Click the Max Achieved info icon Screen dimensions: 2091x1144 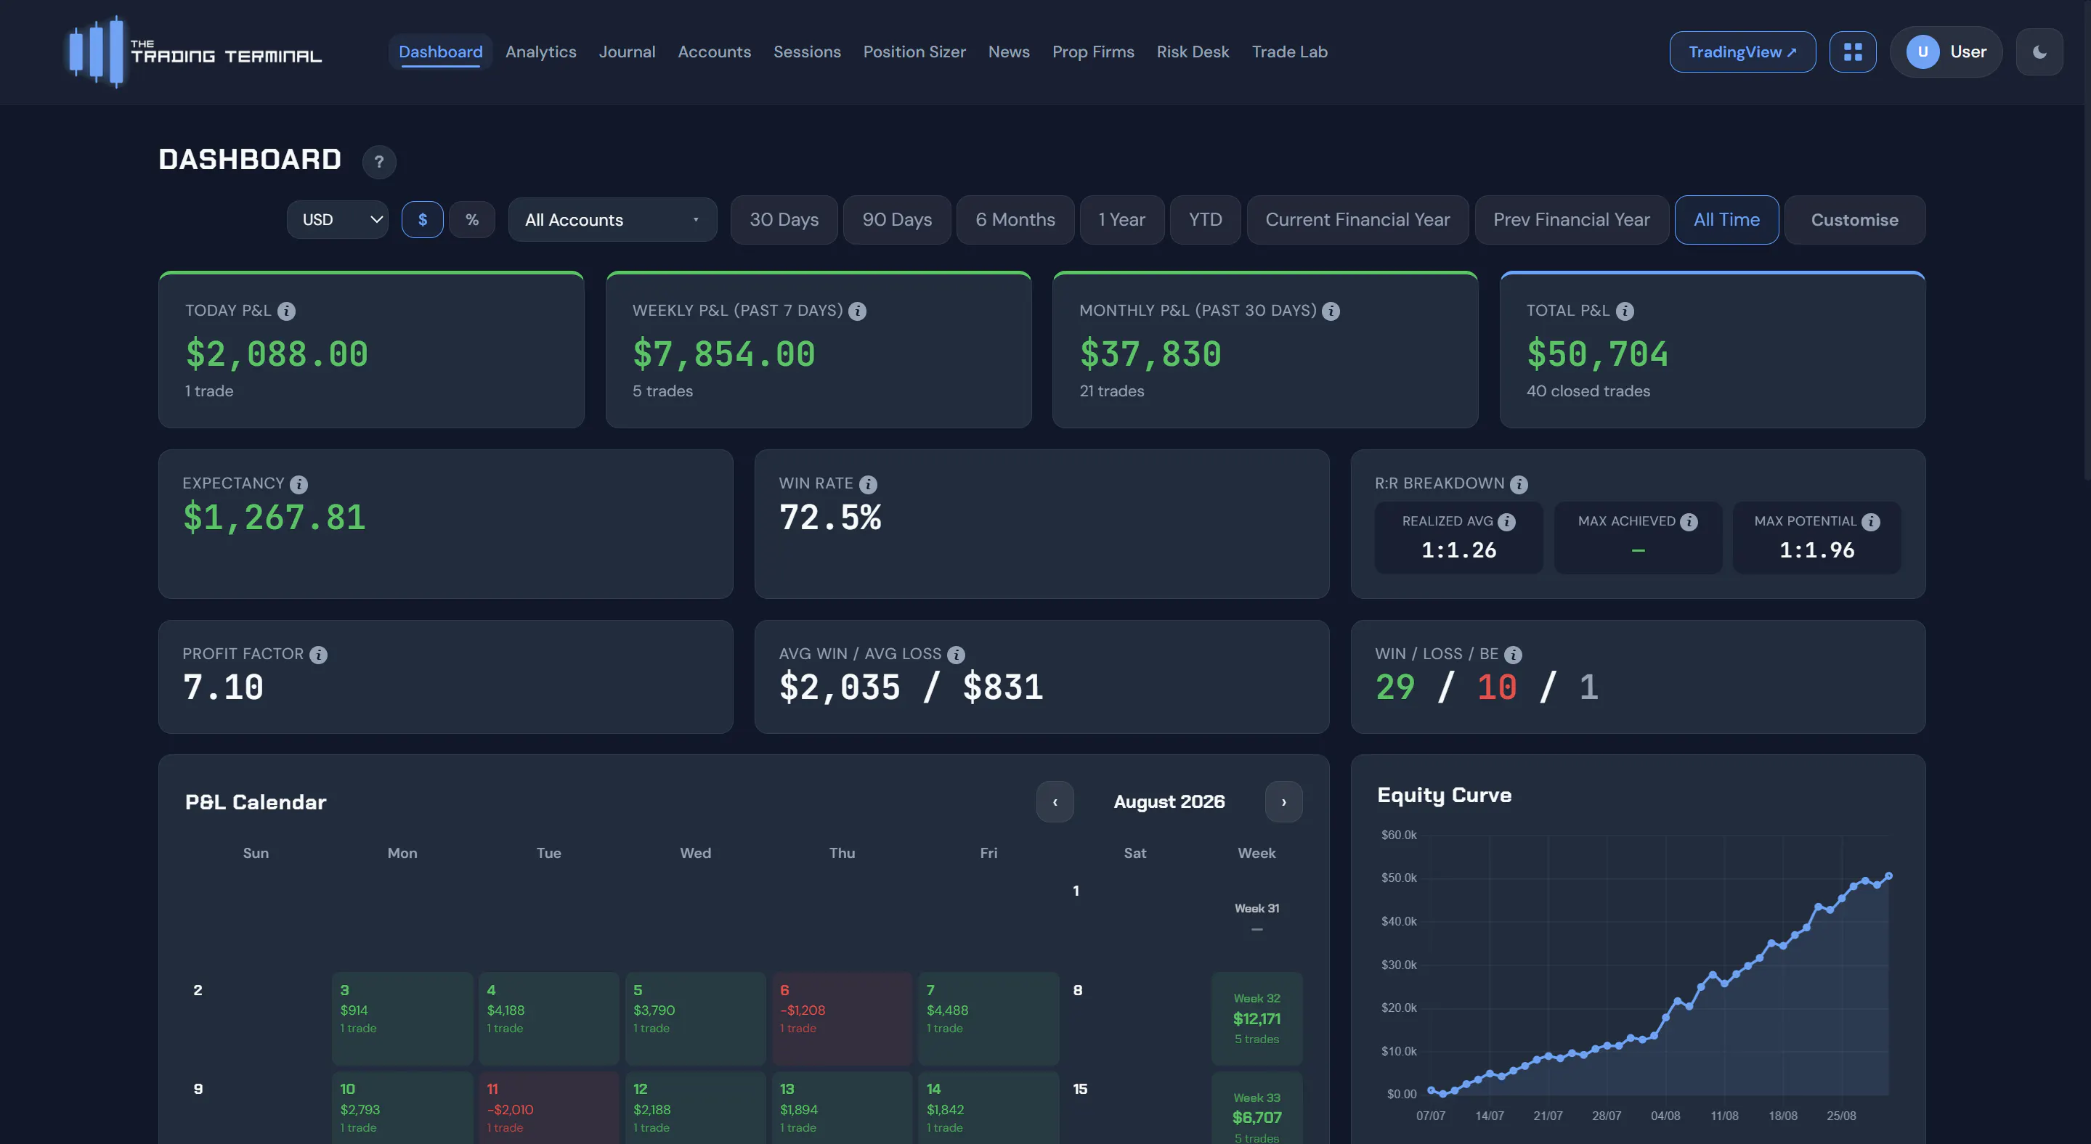tap(1689, 522)
